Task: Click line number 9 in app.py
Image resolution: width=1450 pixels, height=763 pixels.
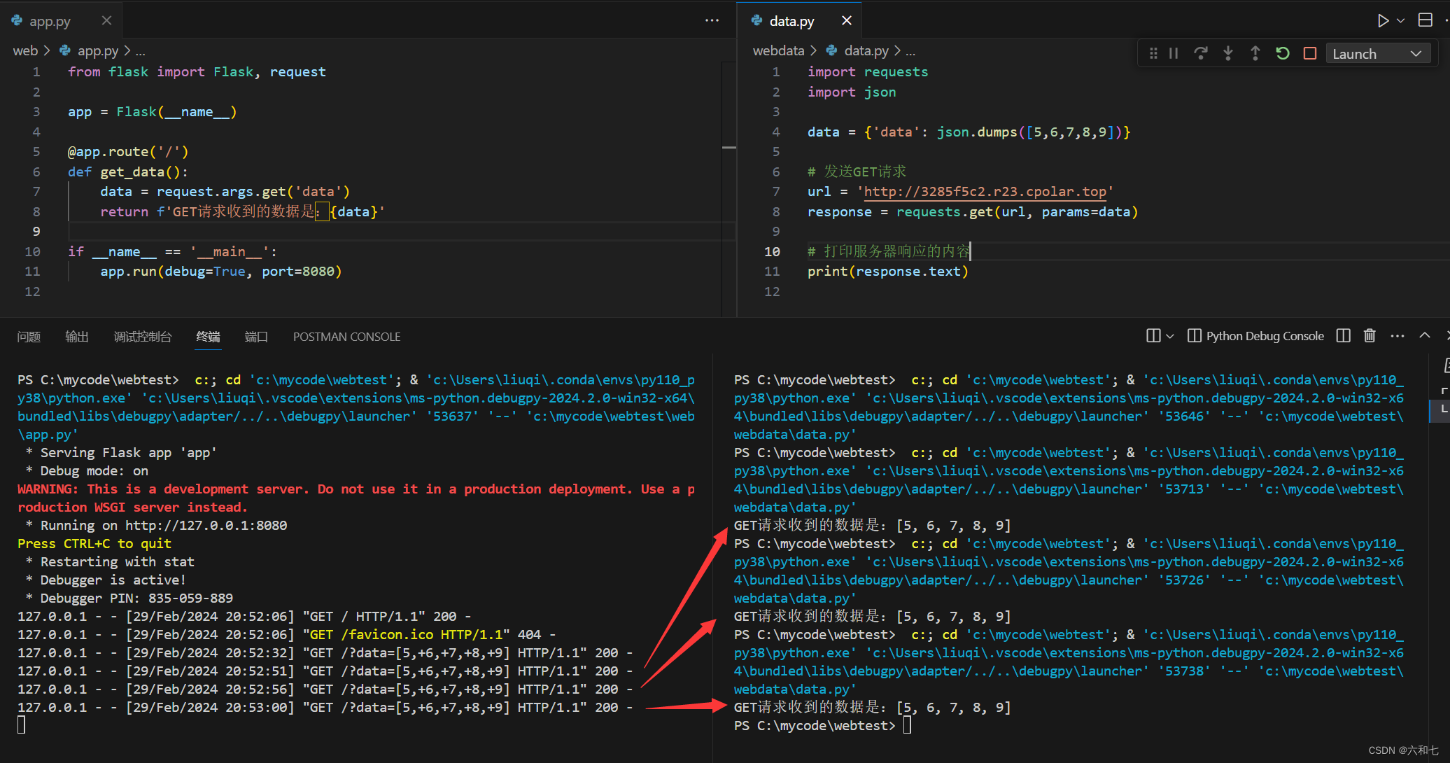Action: point(36,232)
